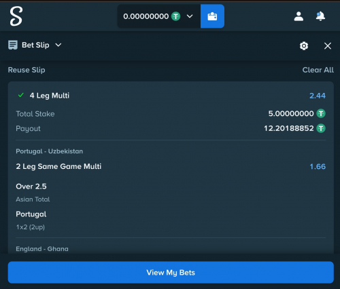Open the notifications bell
Viewport: 340px width, 289px height.
(x=320, y=16)
